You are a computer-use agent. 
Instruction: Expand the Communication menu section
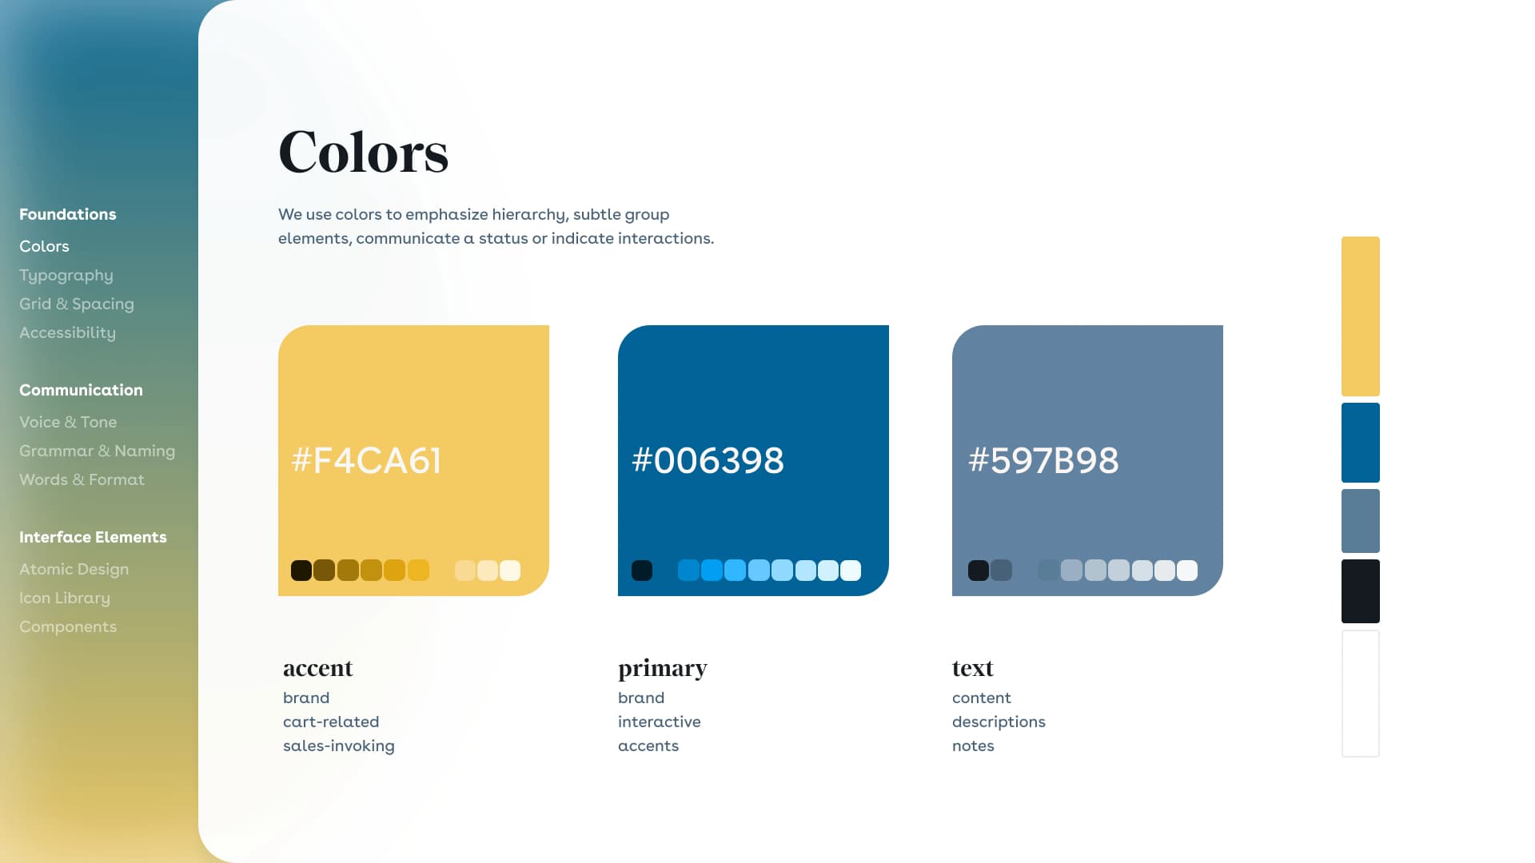click(82, 390)
